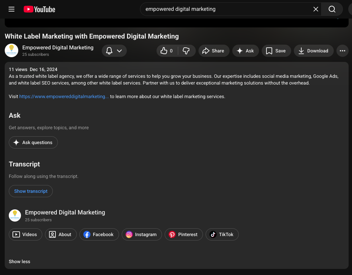Click the Empowered Digital Marketing channel avatar
Screen dimensions: 352x275
(11, 50)
